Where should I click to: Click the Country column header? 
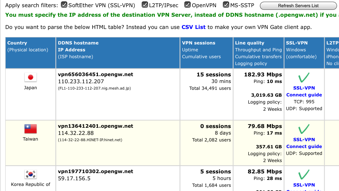pos(17,43)
